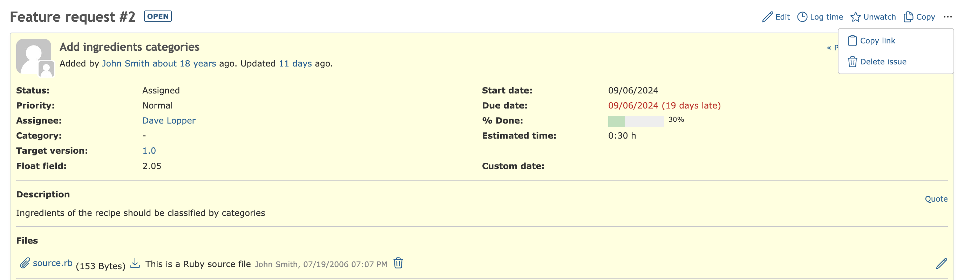Click the edit attachments pencil icon
Screen dimensions: 964x280
[x=941, y=264]
